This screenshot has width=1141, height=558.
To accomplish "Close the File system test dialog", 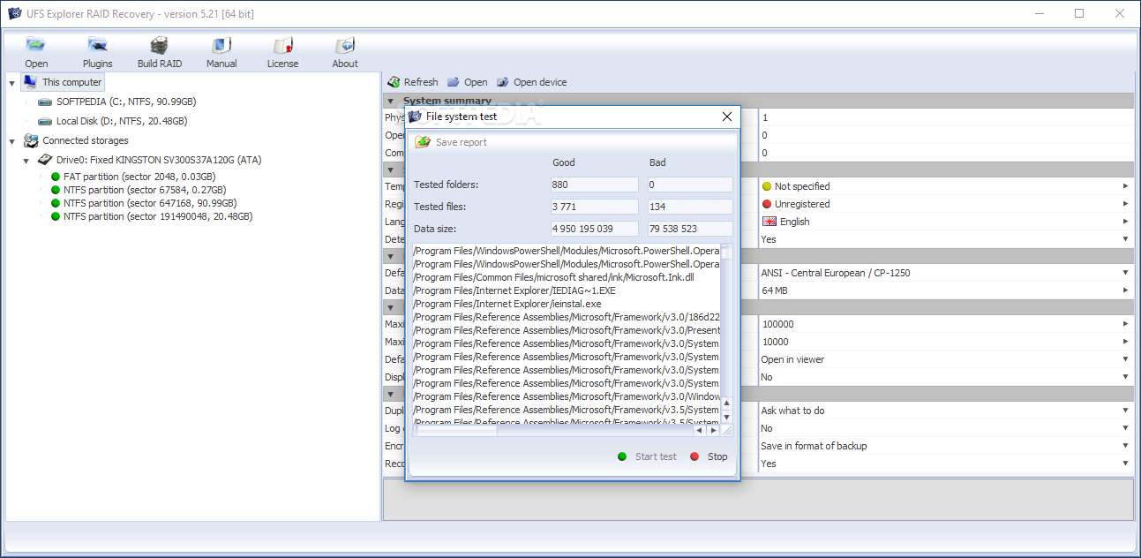I will [727, 117].
